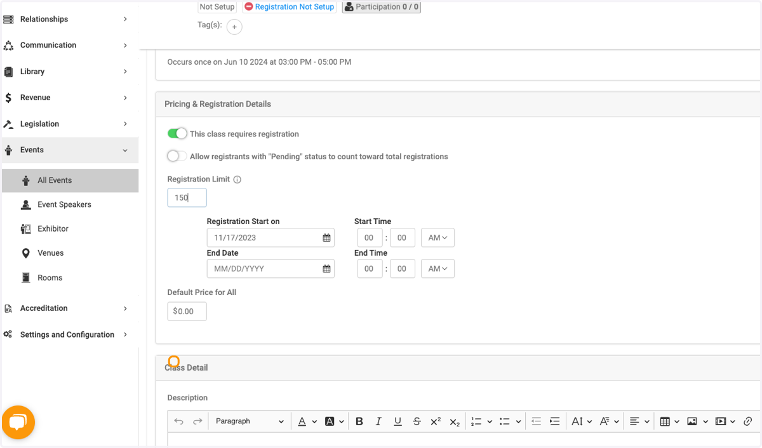Image resolution: width=762 pixels, height=448 pixels.
Task: Expand Settings and Configuration menu
Action: coord(70,334)
